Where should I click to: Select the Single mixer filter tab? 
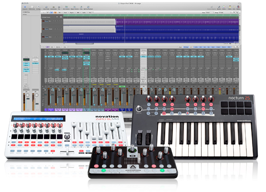180,47
